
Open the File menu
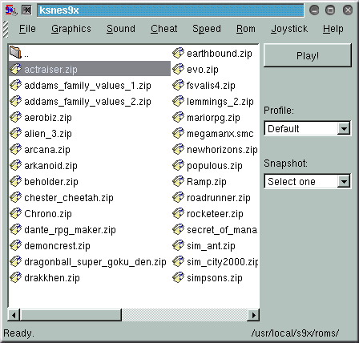[27, 29]
